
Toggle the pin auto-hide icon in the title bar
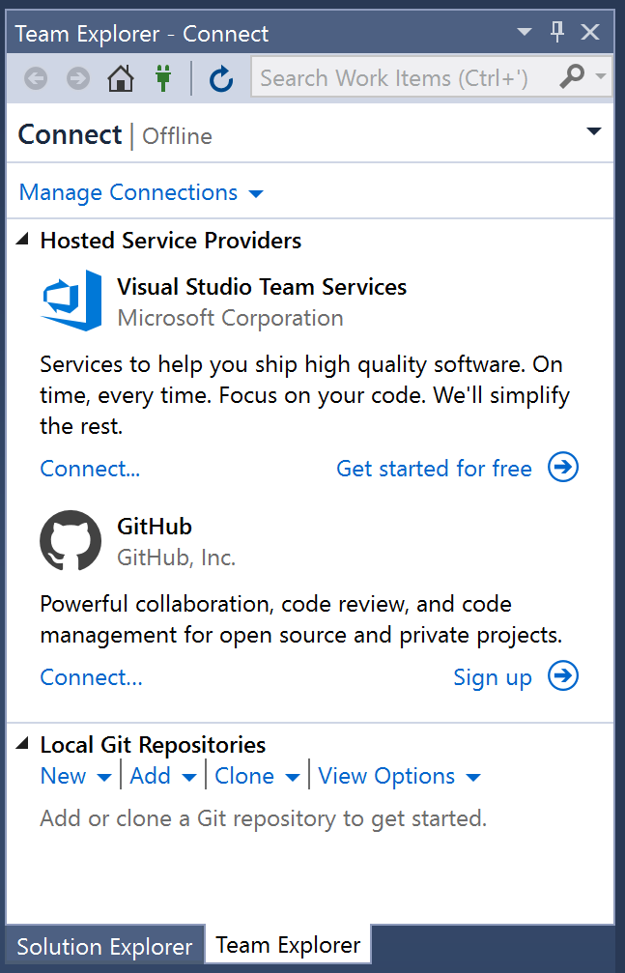[557, 31]
